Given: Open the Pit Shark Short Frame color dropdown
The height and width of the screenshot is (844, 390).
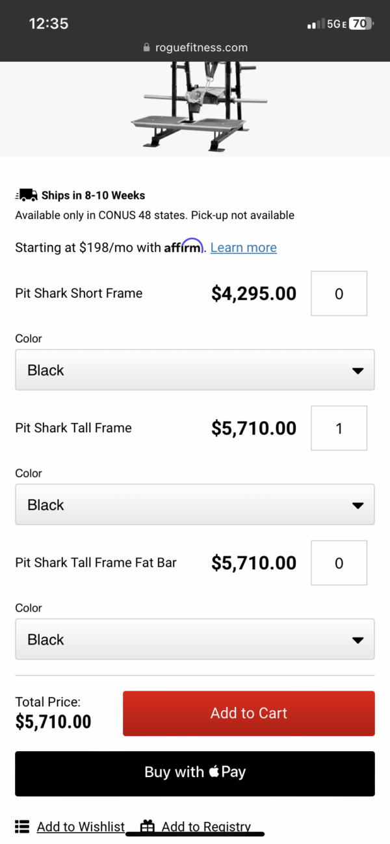Looking at the screenshot, I should 195,370.
